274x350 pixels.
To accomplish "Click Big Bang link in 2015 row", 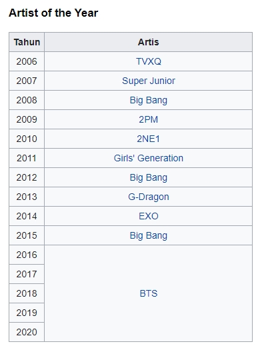I will (x=149, y=235).
